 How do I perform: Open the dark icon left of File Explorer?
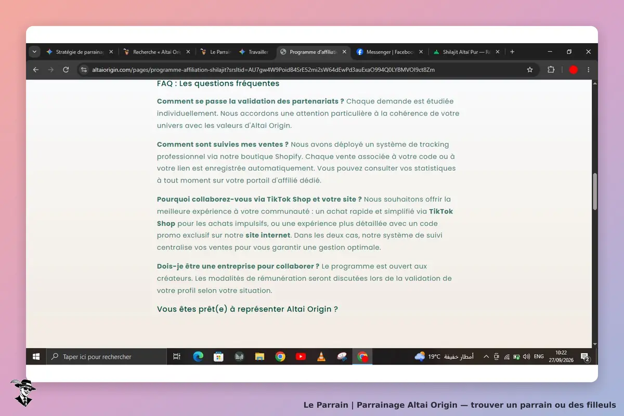239,357
